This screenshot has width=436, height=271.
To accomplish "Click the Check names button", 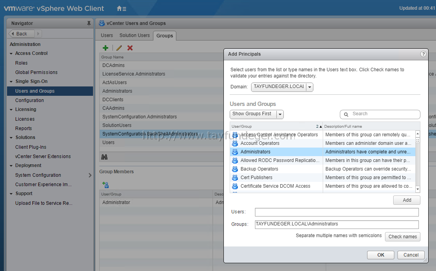I will (403, 236).
